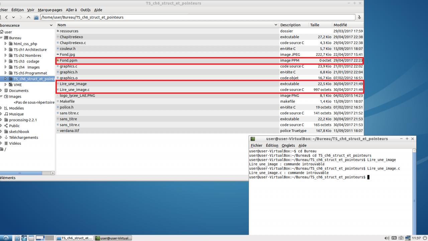Expand the TS ch1 Architecture tree node
Viewport: 428px width, 241px height.
pos(6,49)
